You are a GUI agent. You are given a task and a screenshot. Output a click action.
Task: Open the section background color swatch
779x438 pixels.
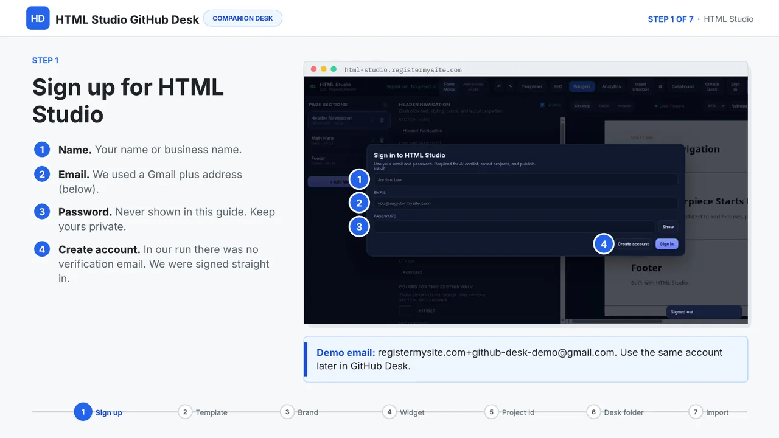pyautogui.click(x=405, y=311)
